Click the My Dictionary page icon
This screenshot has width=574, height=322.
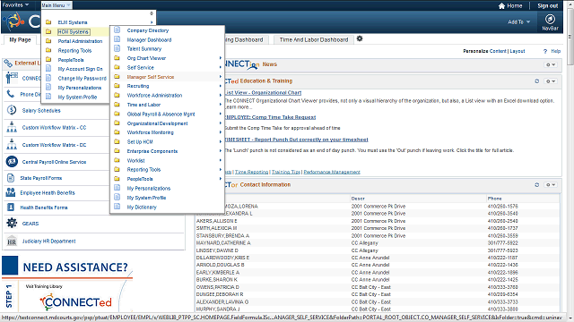(117, 207)
